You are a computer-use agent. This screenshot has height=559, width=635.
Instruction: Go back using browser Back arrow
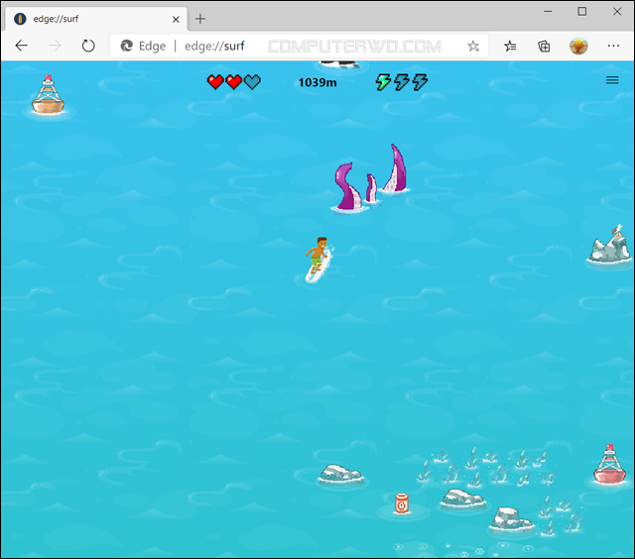(x=22, y=46)
